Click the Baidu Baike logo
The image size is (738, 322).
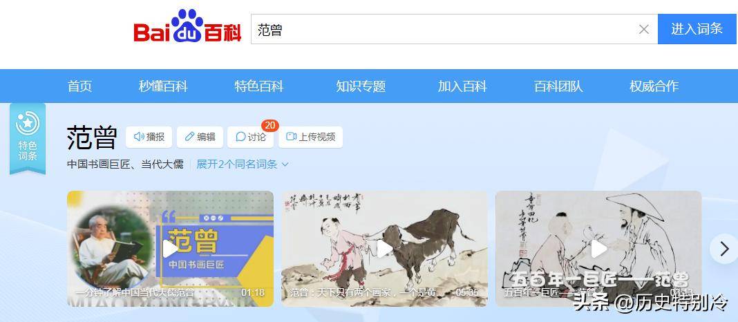[x=187, y=26]
